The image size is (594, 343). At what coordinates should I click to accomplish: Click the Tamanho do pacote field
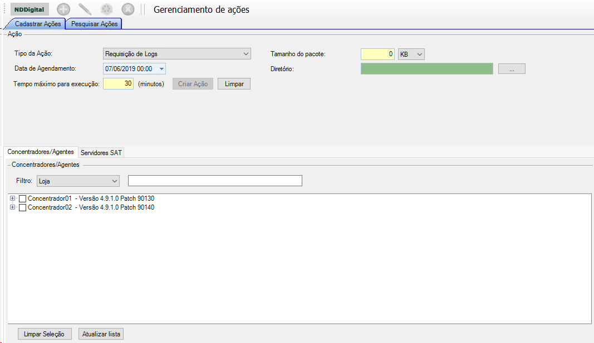tap(377, 54)
